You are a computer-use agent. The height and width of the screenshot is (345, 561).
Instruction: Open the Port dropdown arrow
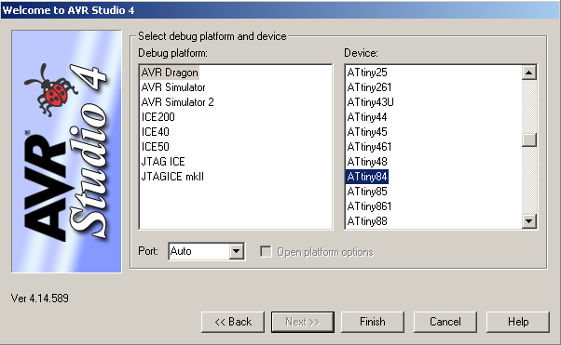tap(236, 251)
